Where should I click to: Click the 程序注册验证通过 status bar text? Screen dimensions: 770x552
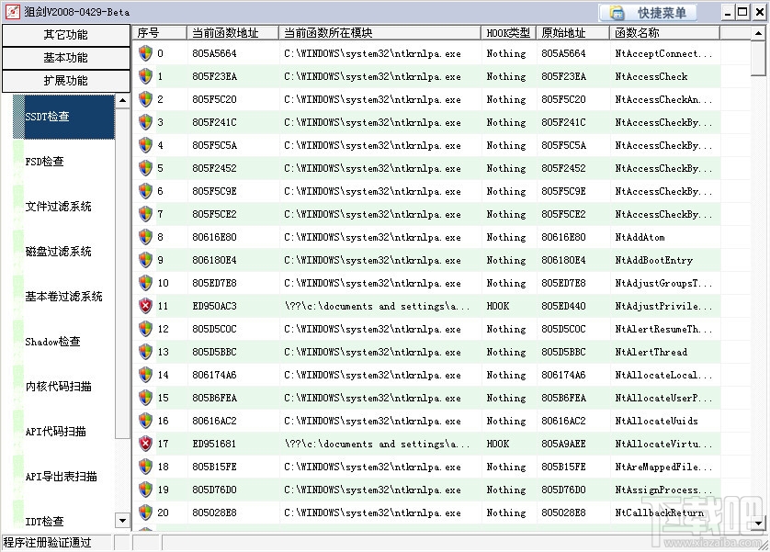[x=48, y=543]
